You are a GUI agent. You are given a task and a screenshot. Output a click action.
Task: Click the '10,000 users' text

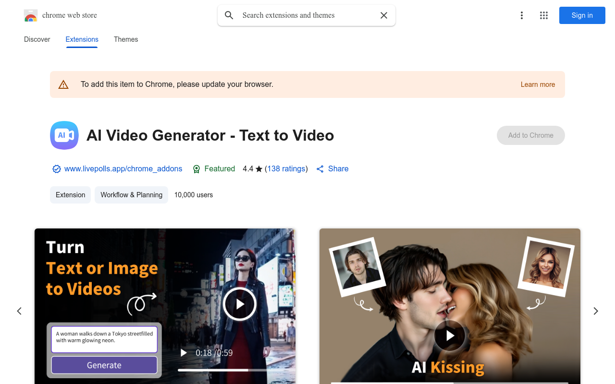(x=194, y=195)
